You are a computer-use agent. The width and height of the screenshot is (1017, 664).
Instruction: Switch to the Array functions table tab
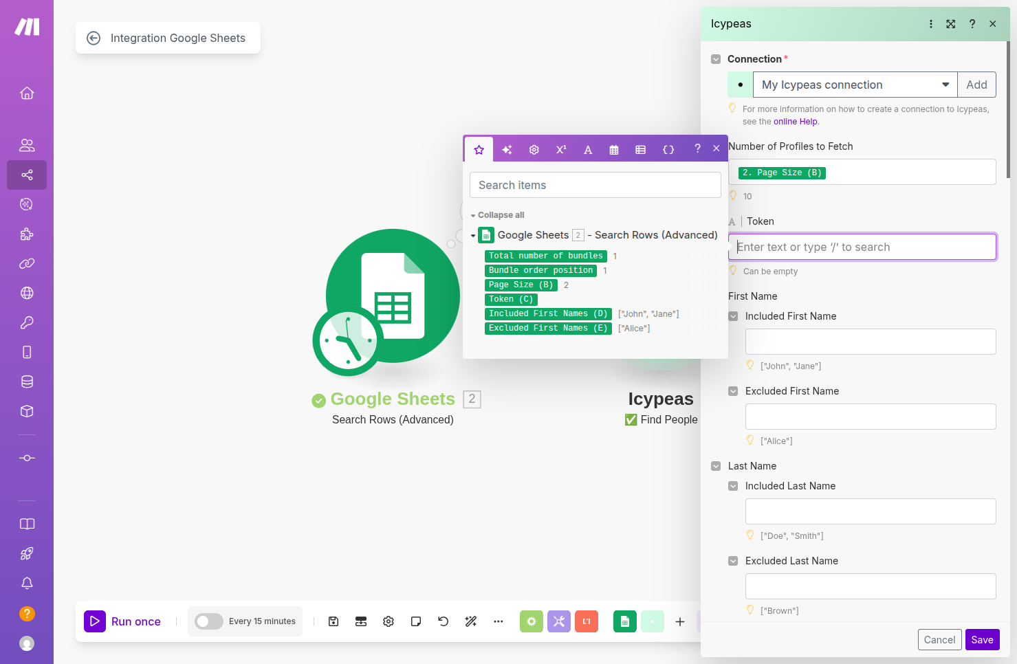(x=641, y=149)
